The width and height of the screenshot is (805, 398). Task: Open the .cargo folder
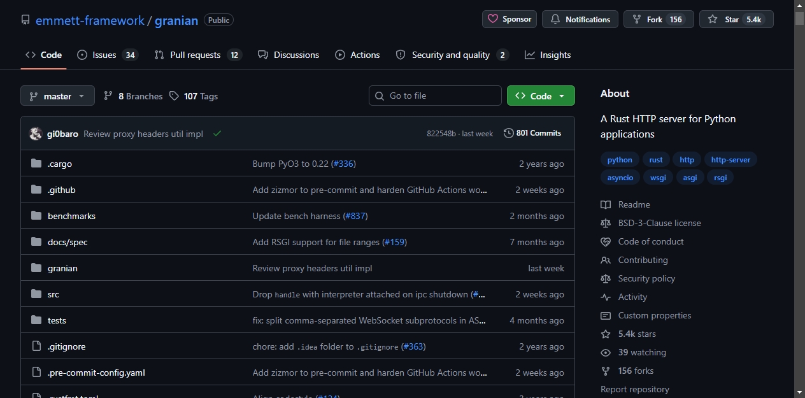pyautogui.click(x=60, y=164)
